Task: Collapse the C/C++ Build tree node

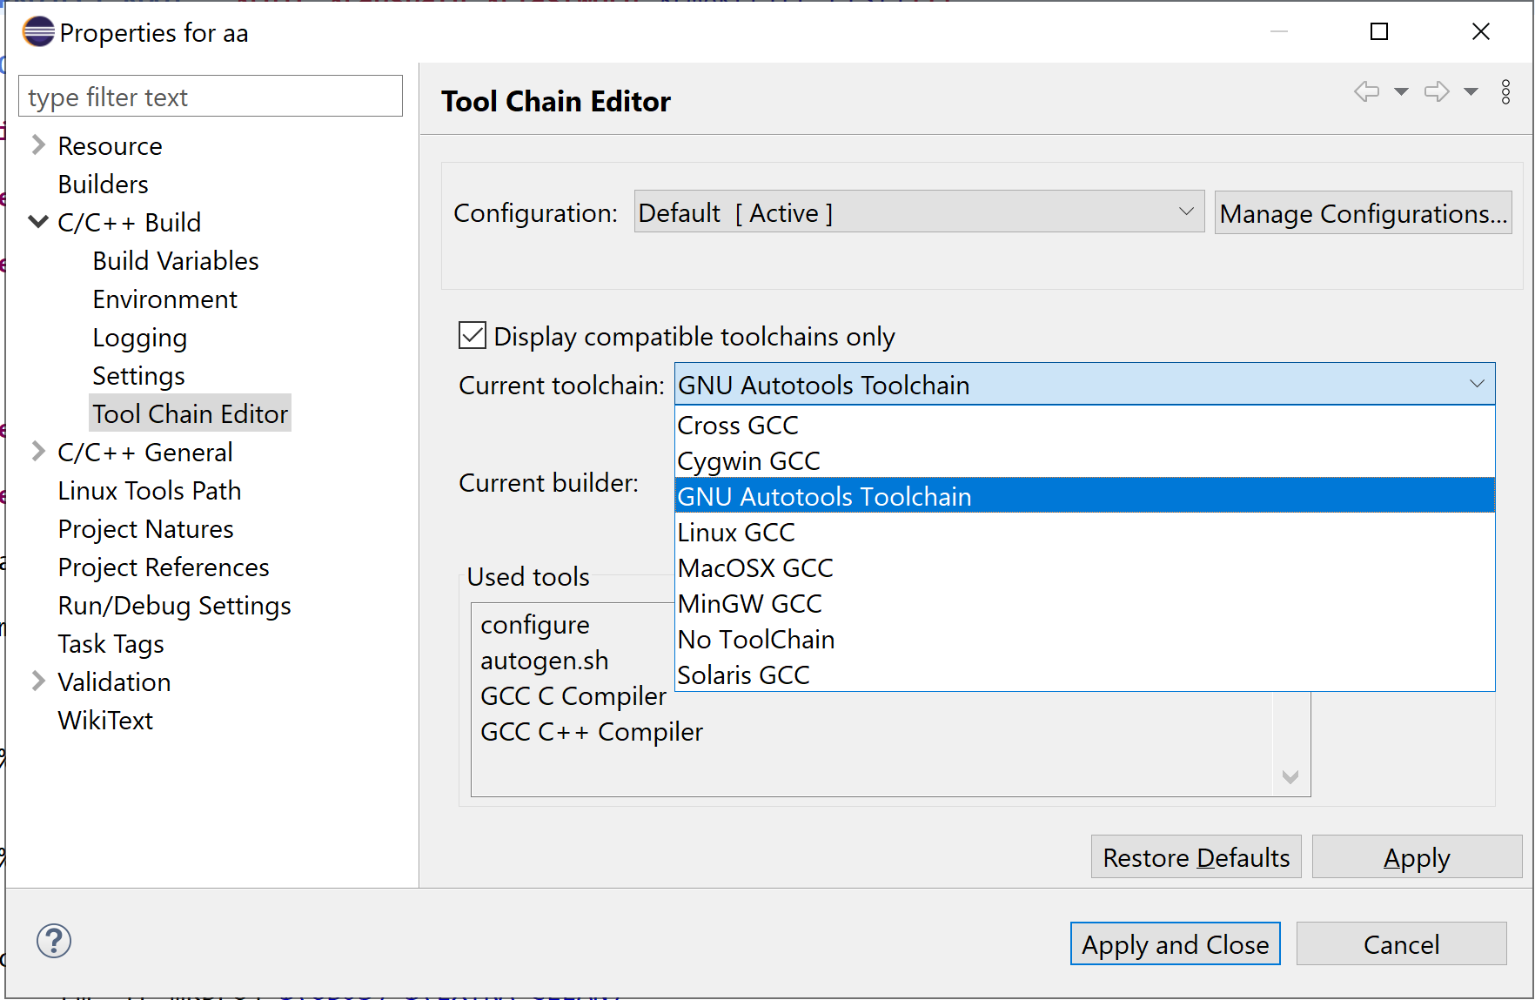Action: tap(38, 222)
